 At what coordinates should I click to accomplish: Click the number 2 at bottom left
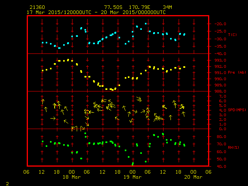7,183
